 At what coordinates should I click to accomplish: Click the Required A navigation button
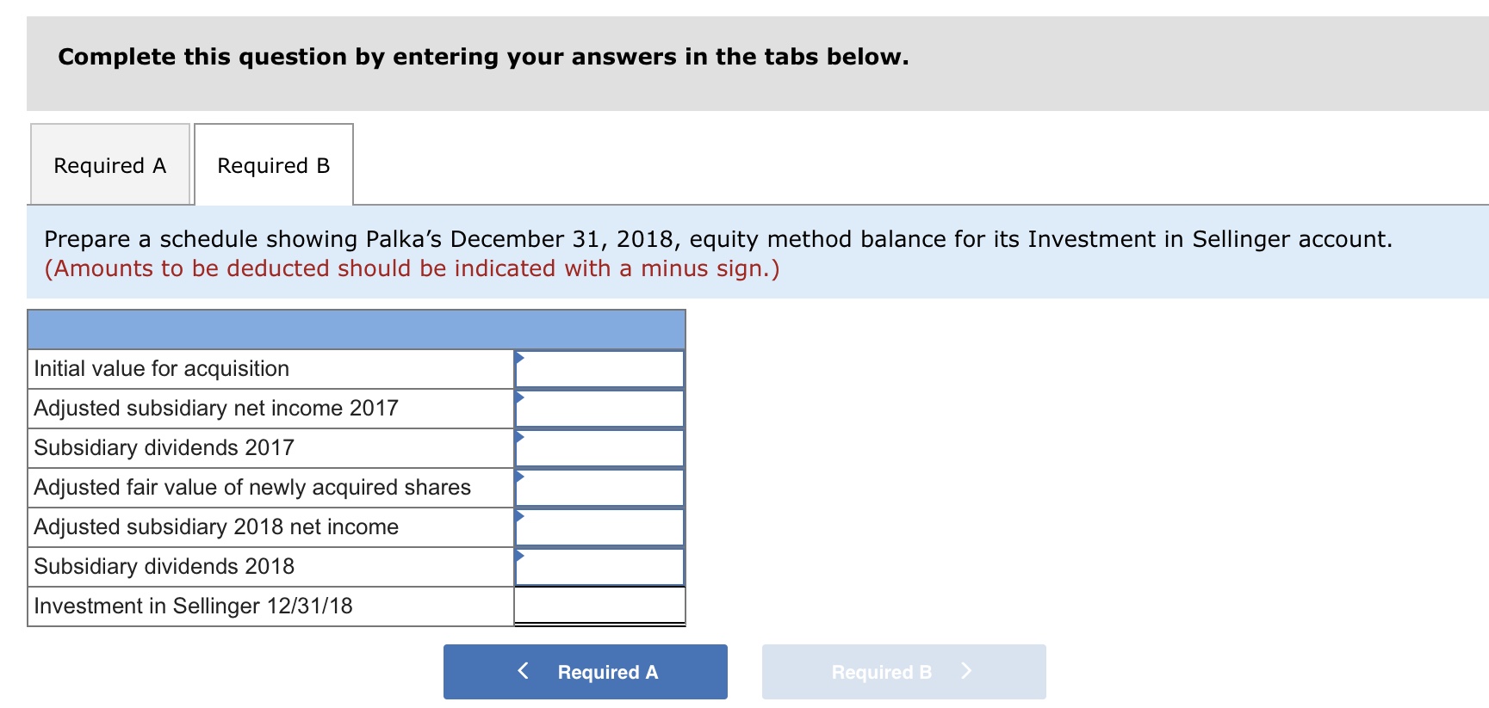click(x=585, y=671)
